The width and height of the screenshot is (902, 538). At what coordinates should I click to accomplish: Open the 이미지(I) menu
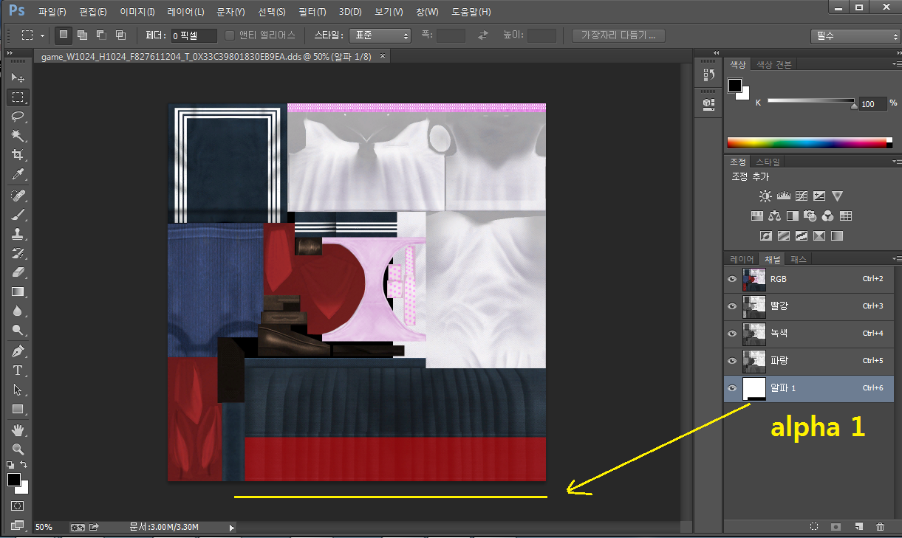[x=137, y=12]
